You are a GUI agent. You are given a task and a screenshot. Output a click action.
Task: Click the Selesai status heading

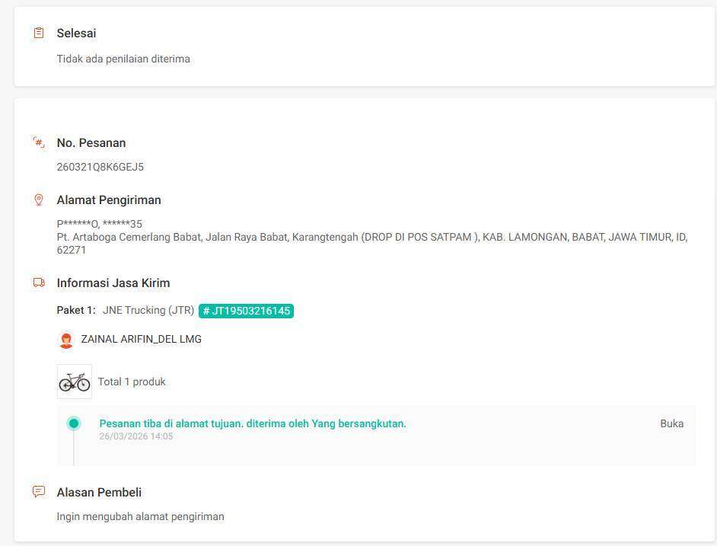(76, 34)
